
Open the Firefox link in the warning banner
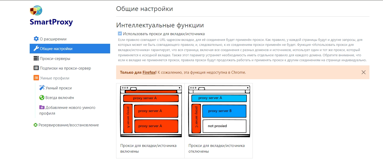click(x=149, y=72)
